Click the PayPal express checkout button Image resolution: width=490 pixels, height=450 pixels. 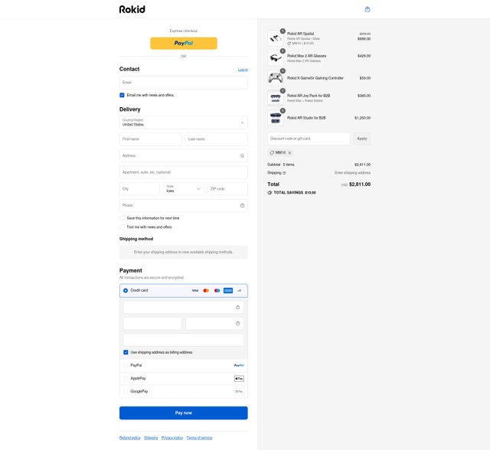(x=184, y=43)
